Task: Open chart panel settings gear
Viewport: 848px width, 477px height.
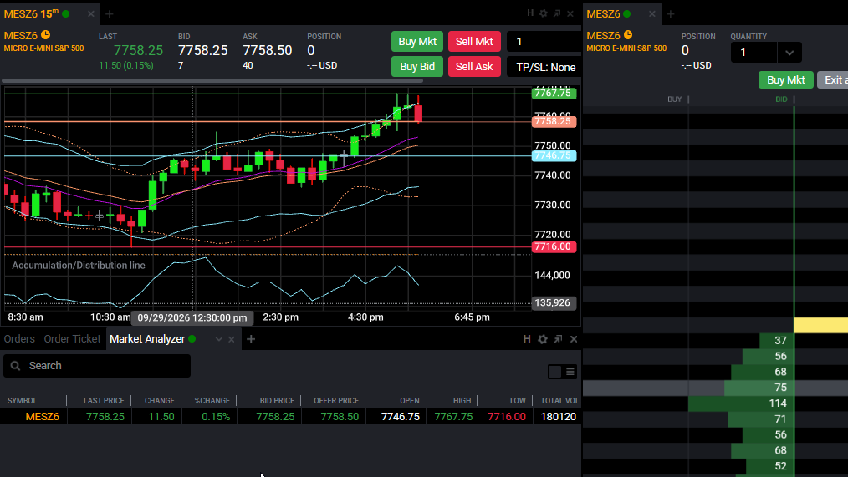Action: pyautogui.click(x=544, y=13)
